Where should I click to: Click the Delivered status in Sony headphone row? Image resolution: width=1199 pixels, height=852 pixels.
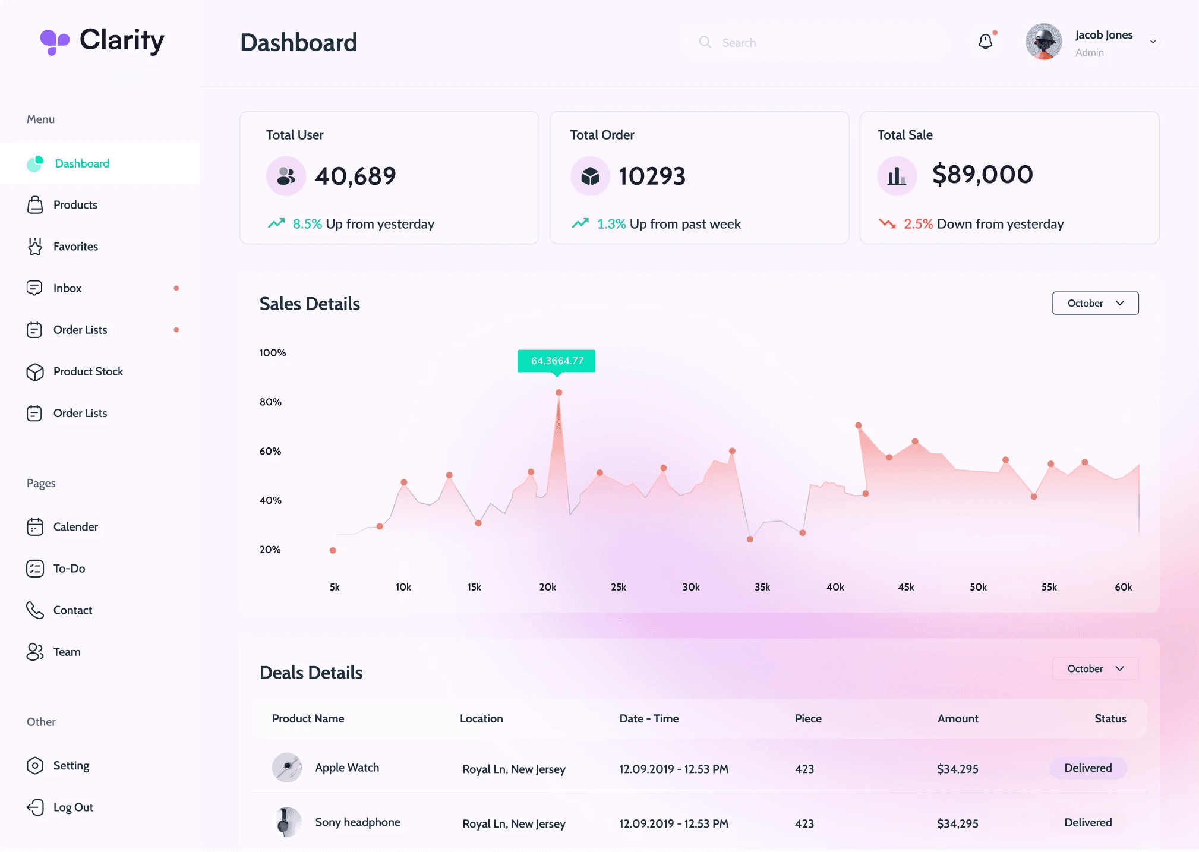point(1088,822)
